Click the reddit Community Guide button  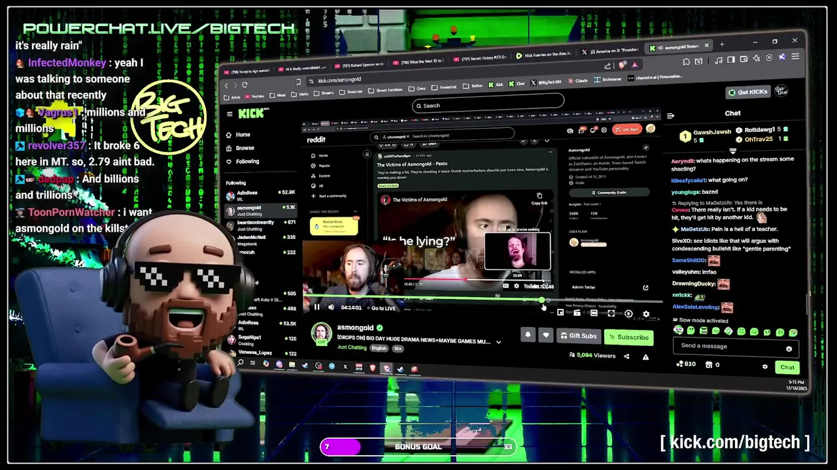tap(608, 193)
